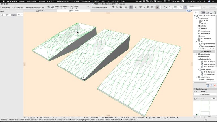Select the Arbeitsblätter navigator item icon
The width and height of the screenshot is (217, 122).
point(198,33)
